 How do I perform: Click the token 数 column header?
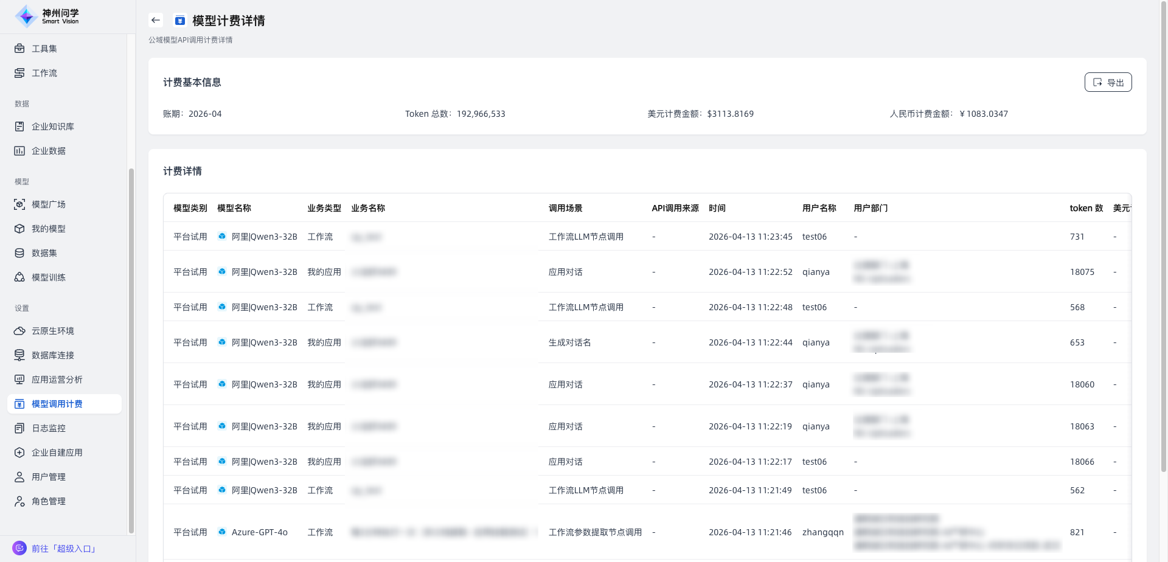pos(1086,208)
